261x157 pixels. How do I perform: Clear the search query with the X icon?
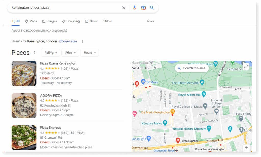[x=124, y=8]
